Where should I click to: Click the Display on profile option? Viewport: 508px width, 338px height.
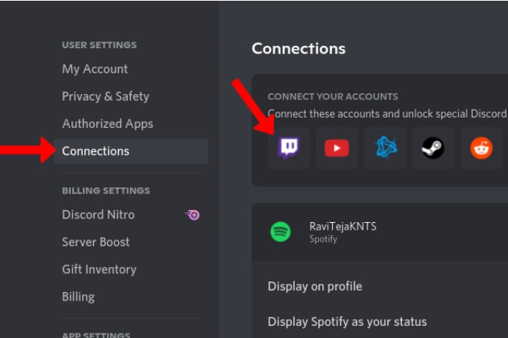click(x=315, y=287)
